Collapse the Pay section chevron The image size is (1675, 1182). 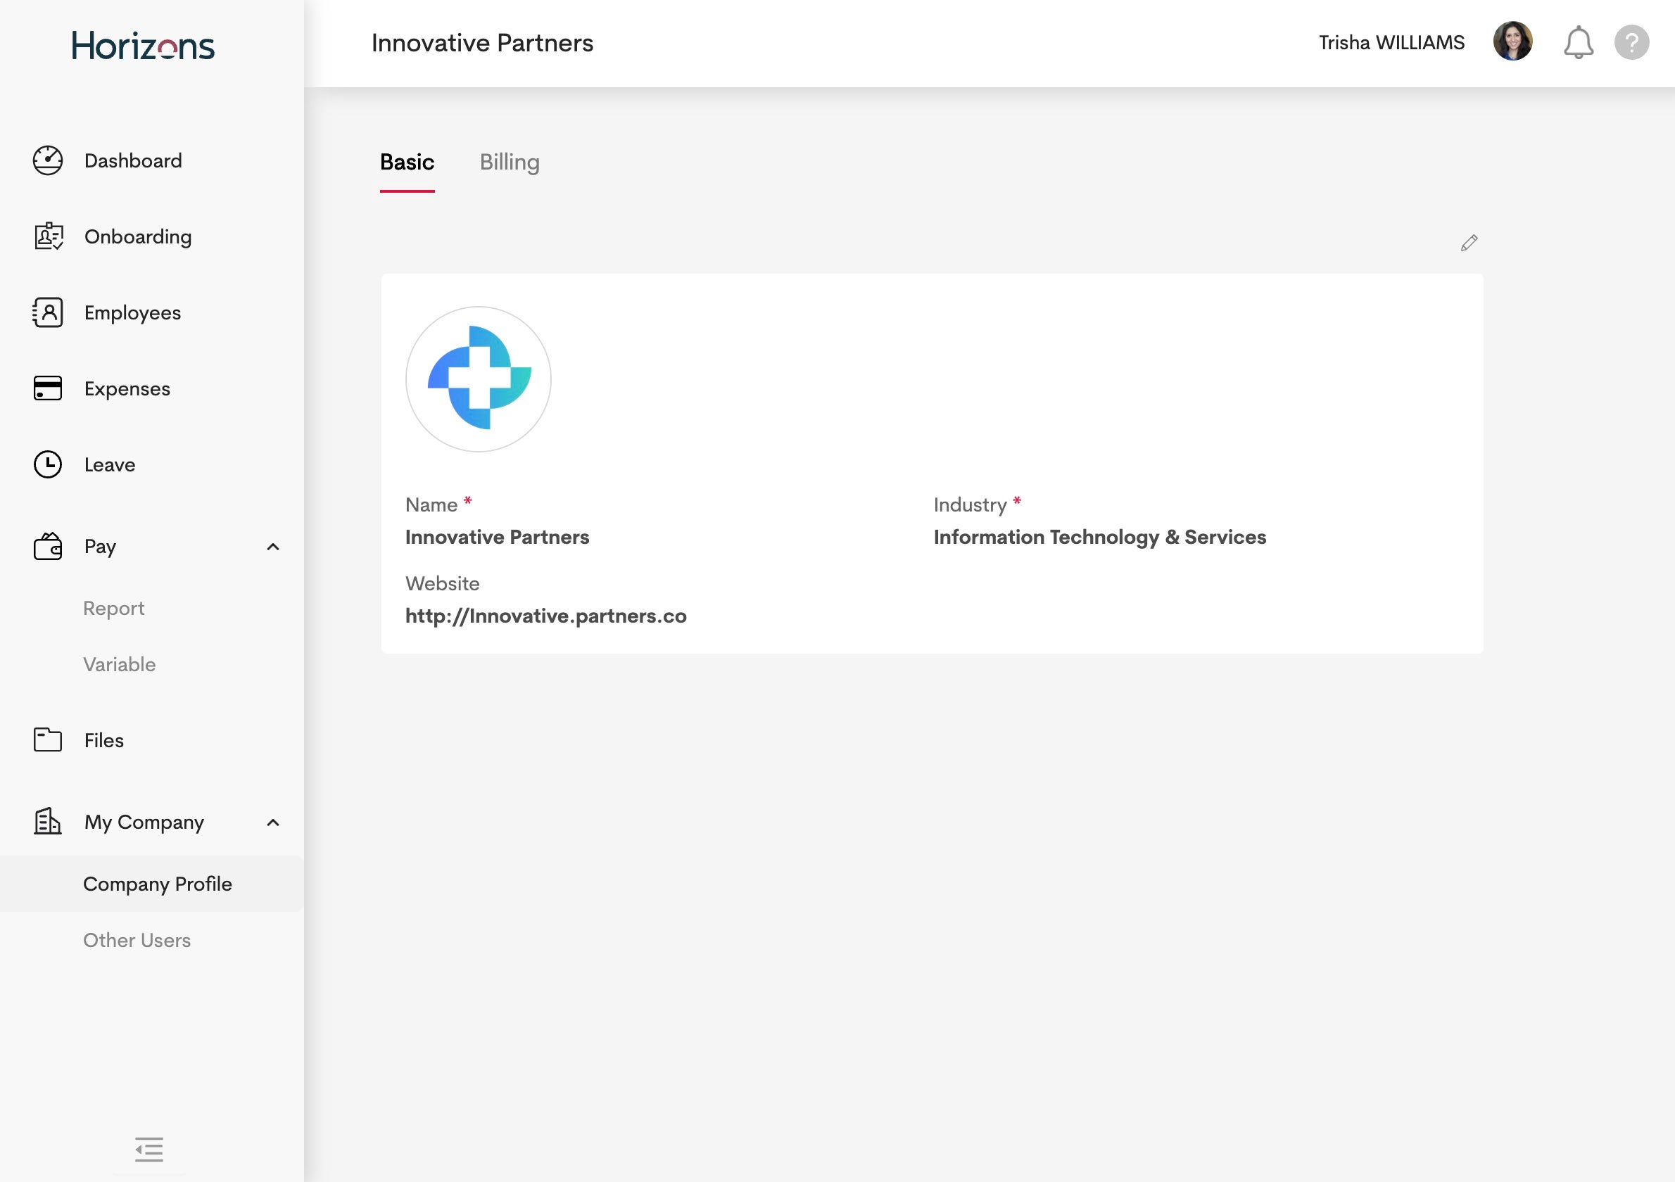tap(273, 547)
